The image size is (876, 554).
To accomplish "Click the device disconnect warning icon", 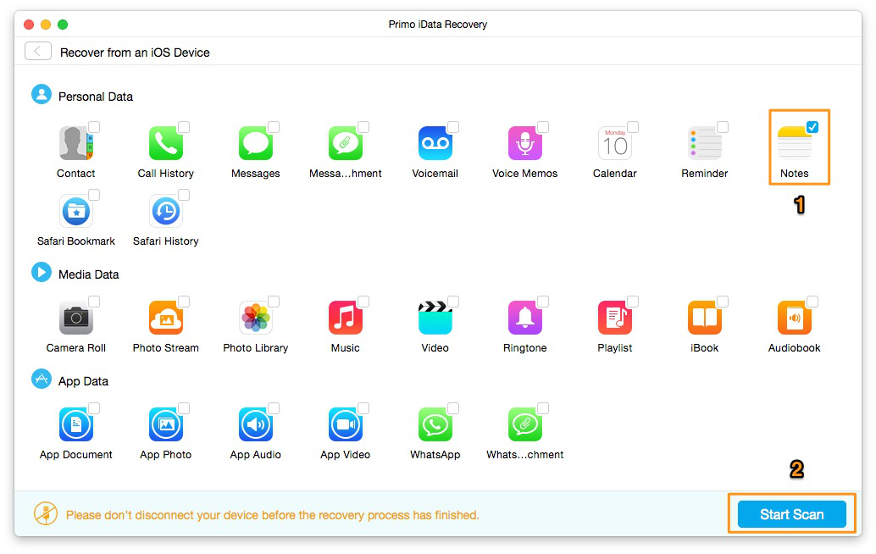I will coord(46,514).
